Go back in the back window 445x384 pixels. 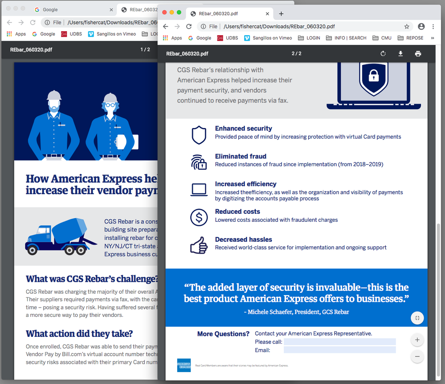tap(9, 22)
